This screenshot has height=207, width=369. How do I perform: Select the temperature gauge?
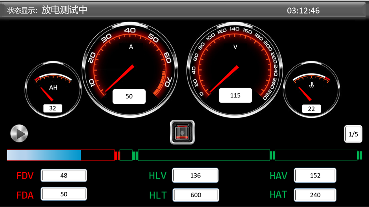point(311,89)
